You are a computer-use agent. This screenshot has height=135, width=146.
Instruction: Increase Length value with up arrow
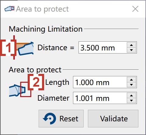pyautogui.click(x=131, y=80)
